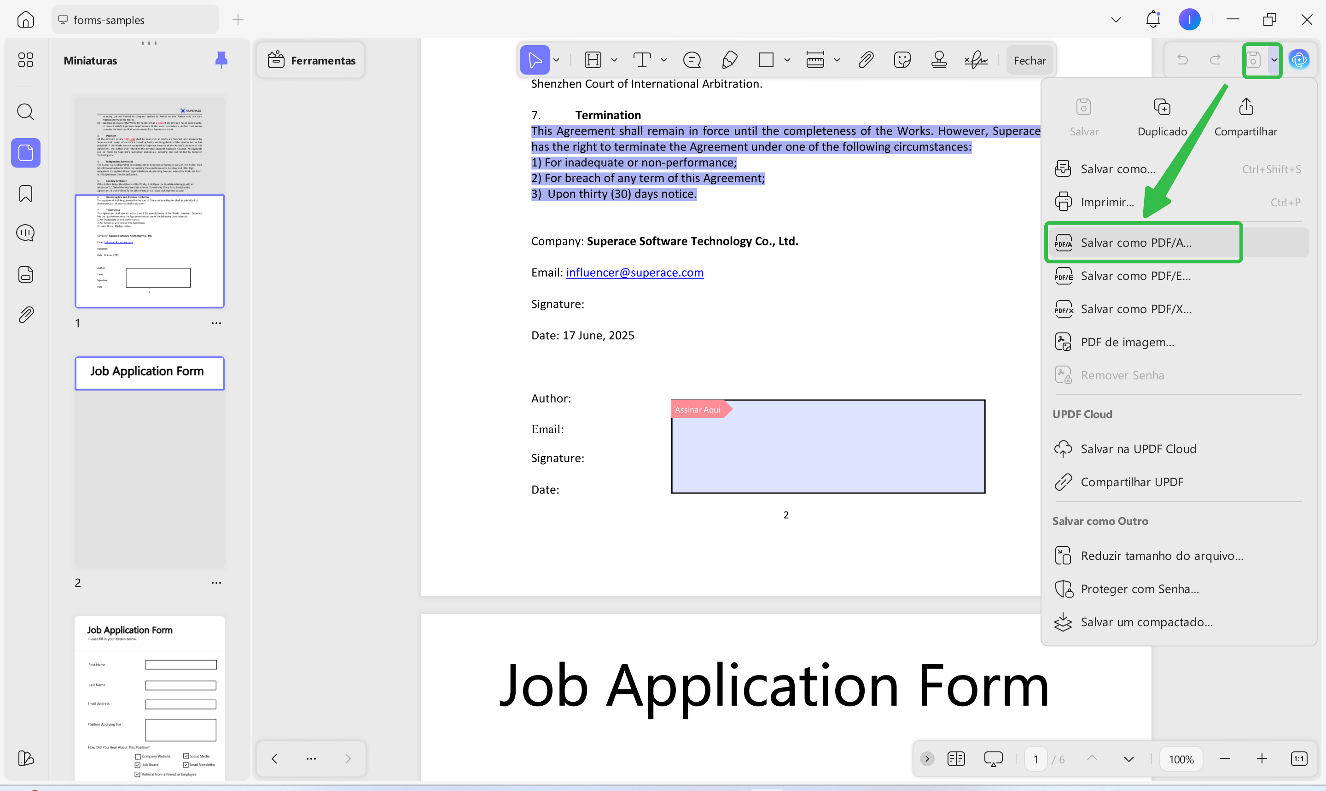Expand the highlight tool options arrow
Viewport: 1326px width, 791px height.
click(614, 60)
